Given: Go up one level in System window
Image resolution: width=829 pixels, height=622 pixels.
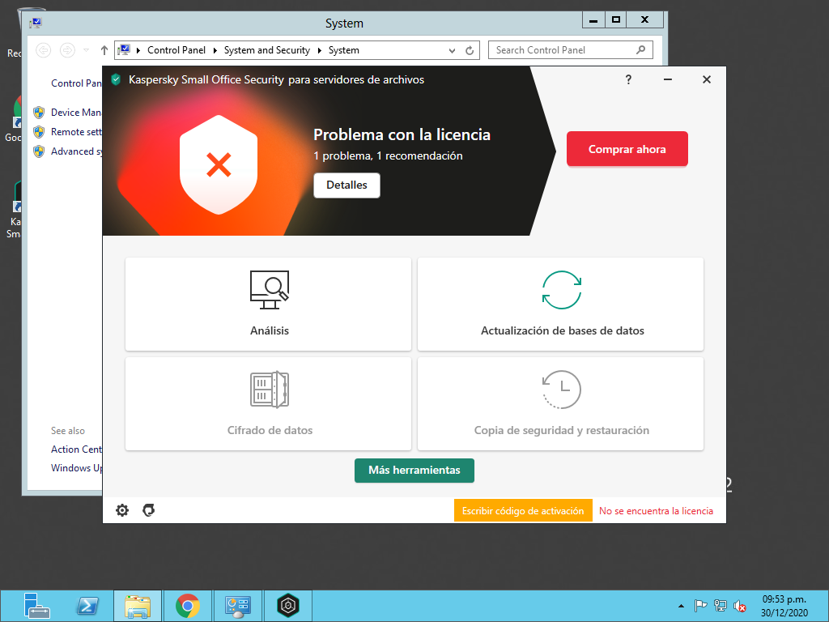Looking at the screenshot, I should [104, 50].
